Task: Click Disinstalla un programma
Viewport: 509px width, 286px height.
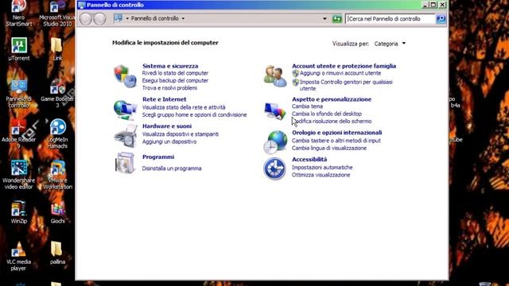Action: point(172,168)
